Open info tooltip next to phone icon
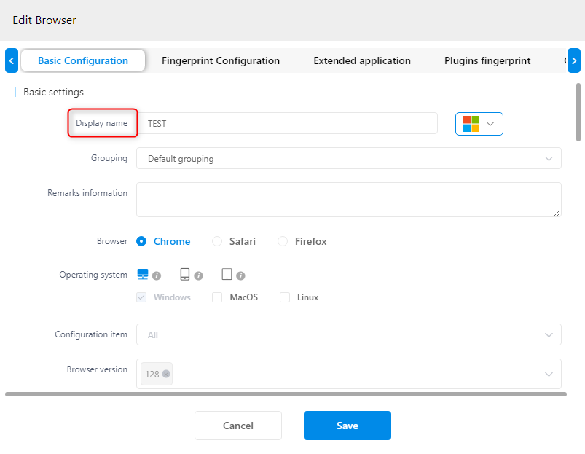Screen dimensions: 585x454 point(240,275)
